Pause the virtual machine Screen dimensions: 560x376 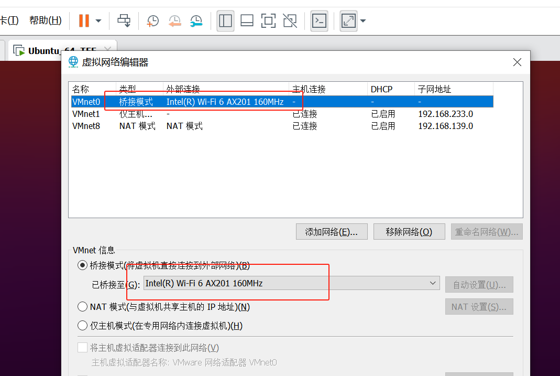(84, 21)
